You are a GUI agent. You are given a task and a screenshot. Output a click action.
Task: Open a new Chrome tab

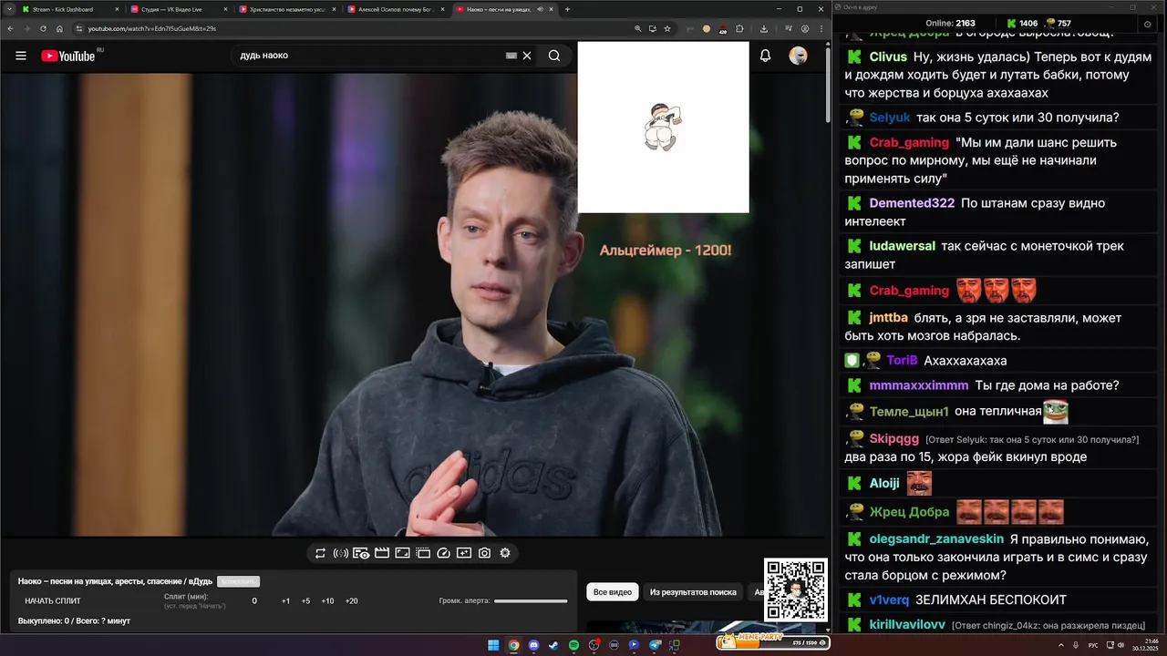click(x=567, y=9)
